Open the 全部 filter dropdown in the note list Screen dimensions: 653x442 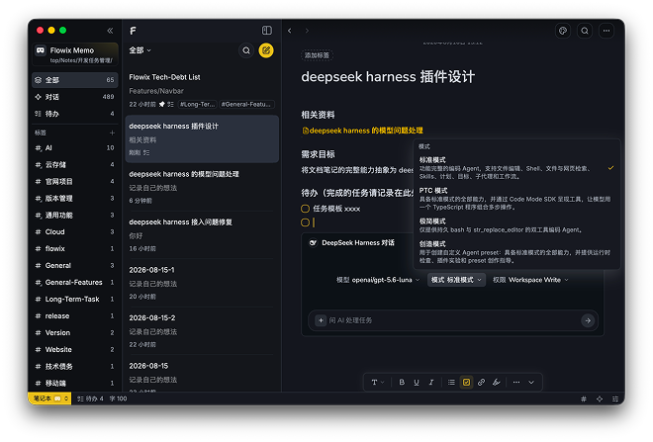[140, 50]
